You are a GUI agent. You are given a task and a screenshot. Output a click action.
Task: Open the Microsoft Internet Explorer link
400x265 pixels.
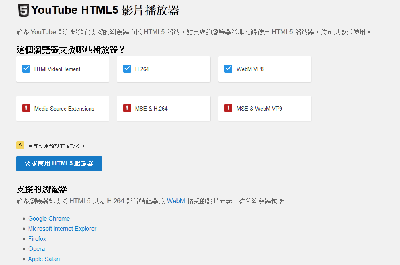62,229
